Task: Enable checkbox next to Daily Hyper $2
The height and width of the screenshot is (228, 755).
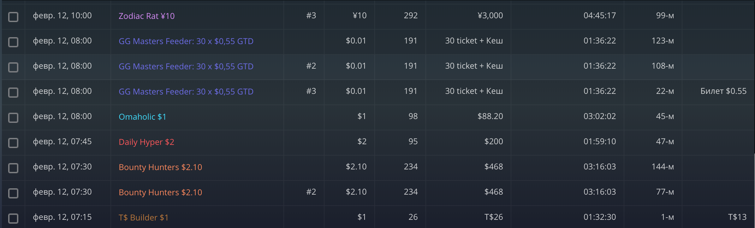Action: [x=13, y=143]
